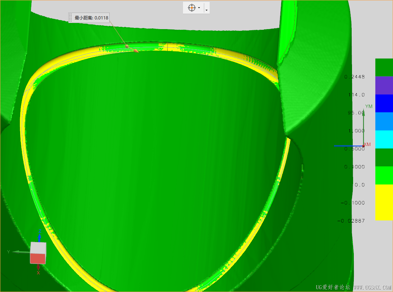
Task: Click the view triad cube
Action: click(x=38, y=253)
